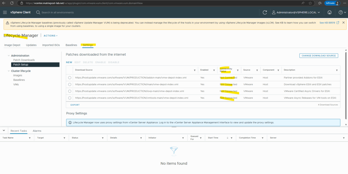Viewport: 348px width, 174px height.
Task: Filter the Connectivity Status column
Action: point(238,70)
